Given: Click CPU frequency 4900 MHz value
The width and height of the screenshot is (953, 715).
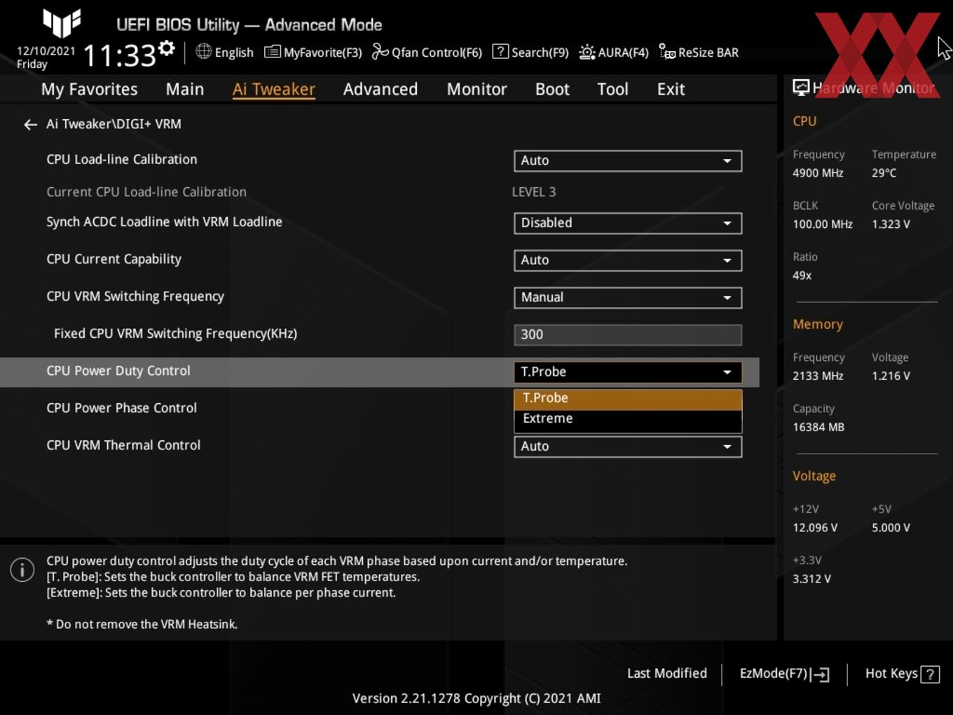Looking at the screenshot, I should click(818, 173).
